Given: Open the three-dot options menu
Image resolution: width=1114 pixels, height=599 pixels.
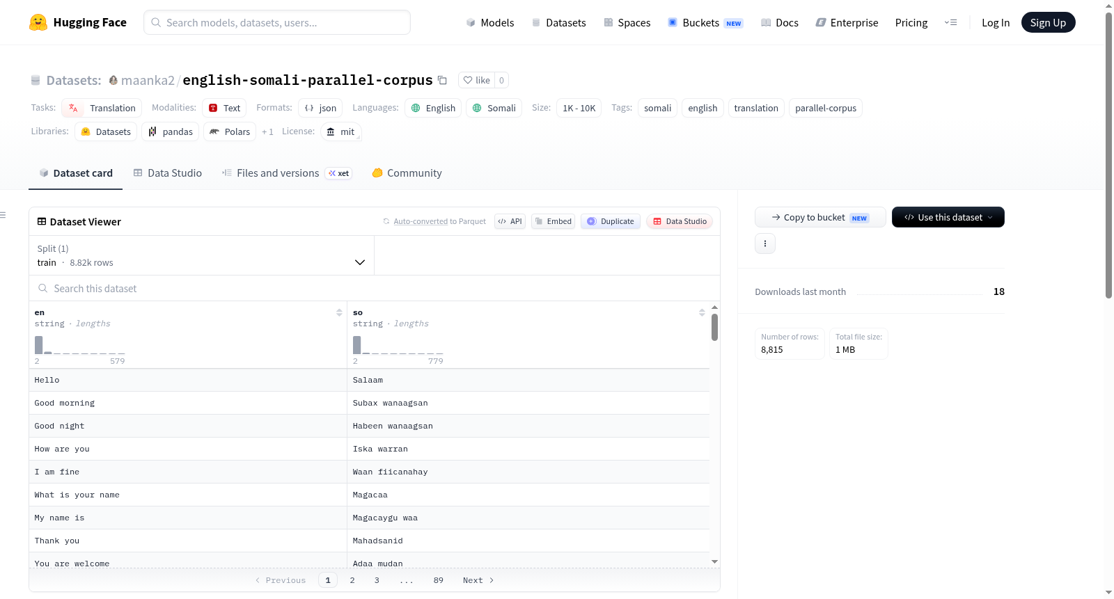Looking at the screenshot, I should click(765, 243).
